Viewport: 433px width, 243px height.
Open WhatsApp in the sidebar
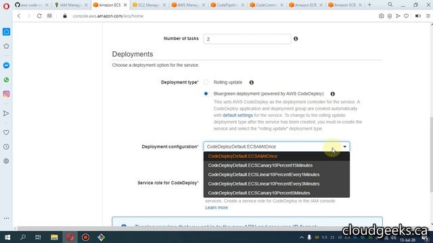tap(6, 80)
